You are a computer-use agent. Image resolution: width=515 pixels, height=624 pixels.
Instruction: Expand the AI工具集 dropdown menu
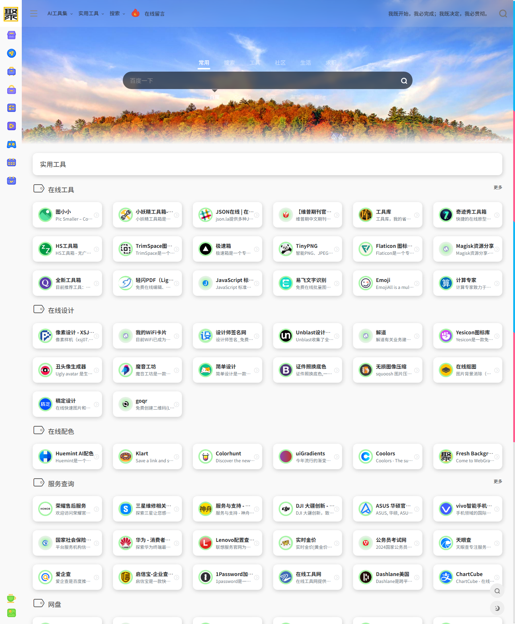click(60, 14)
